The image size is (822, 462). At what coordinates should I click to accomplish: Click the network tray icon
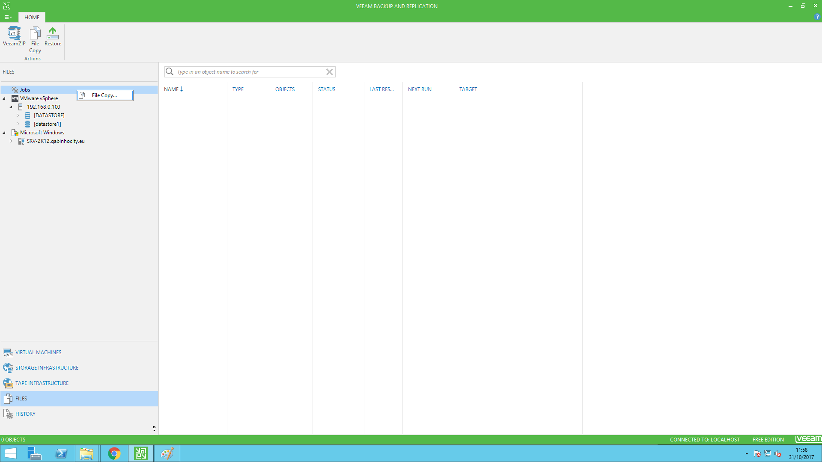point(768,453)
